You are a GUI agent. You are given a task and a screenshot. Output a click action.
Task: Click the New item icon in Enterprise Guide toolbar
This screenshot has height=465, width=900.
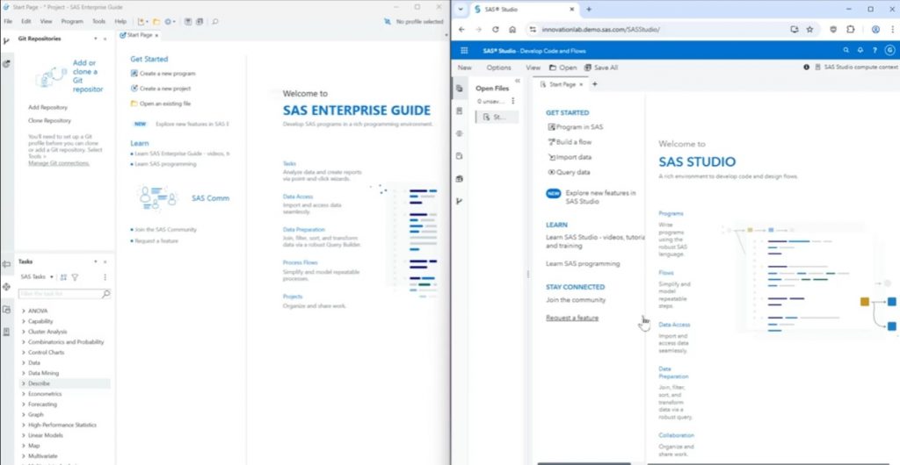(142, 21)
